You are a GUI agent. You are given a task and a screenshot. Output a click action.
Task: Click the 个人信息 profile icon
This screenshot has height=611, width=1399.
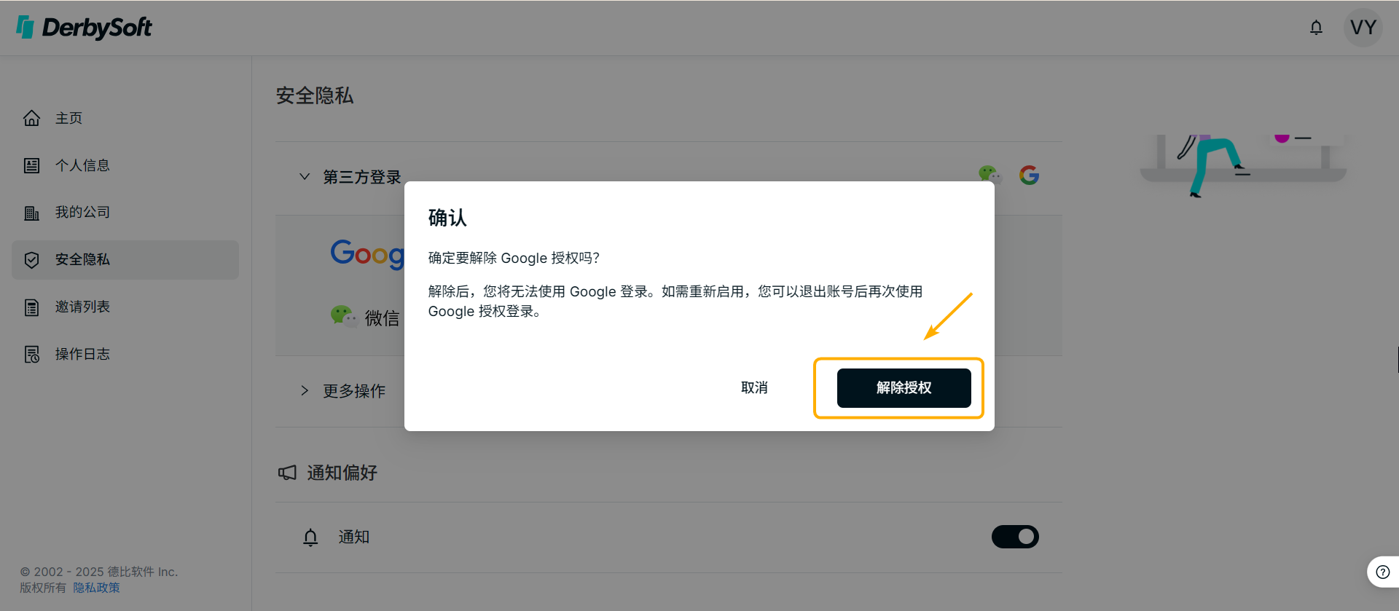tap(31, 165)
